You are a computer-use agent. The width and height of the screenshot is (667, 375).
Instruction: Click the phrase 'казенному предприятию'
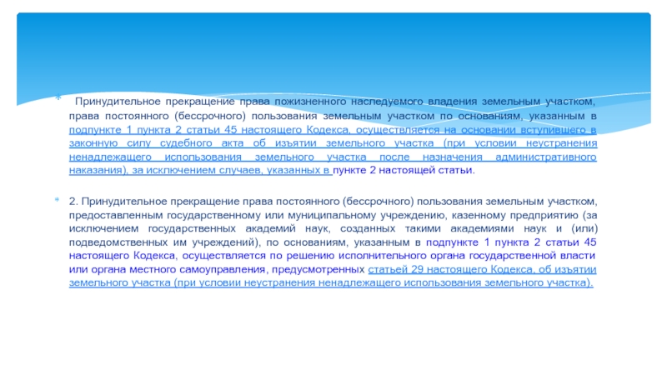coord(514,215)
